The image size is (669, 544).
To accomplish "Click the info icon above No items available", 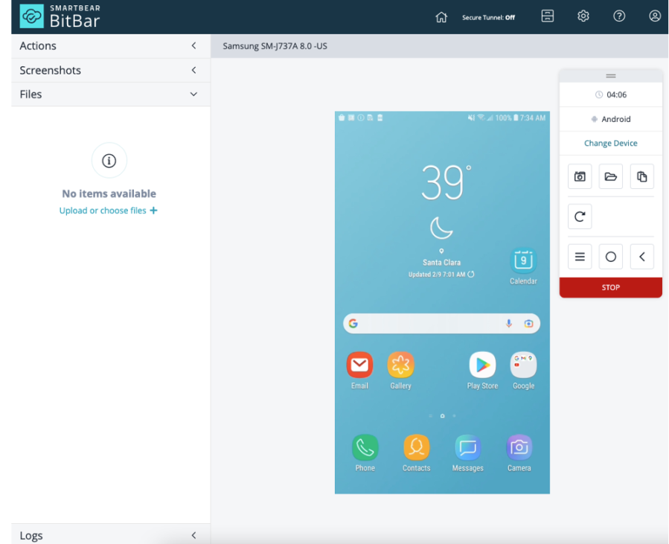I will click(109, 161).
